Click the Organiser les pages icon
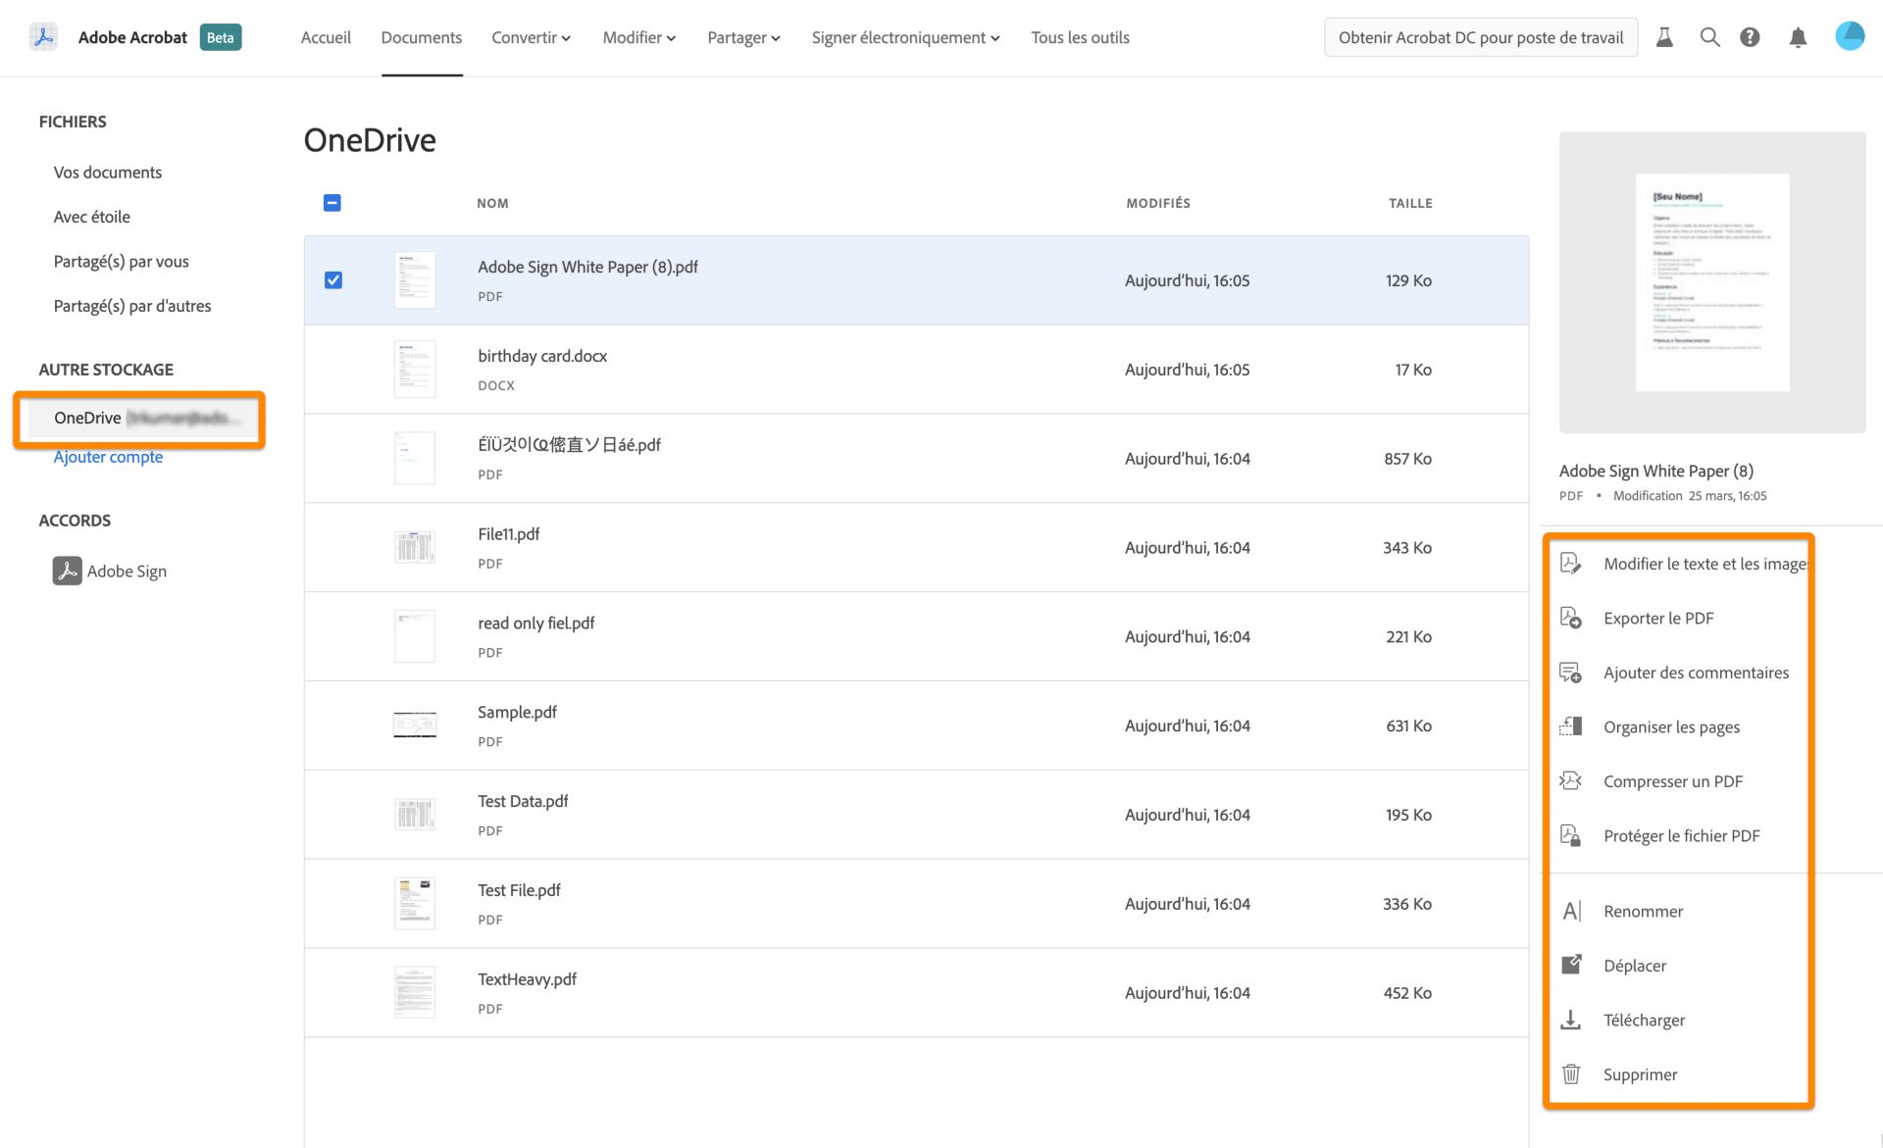 coord(1570,726)
